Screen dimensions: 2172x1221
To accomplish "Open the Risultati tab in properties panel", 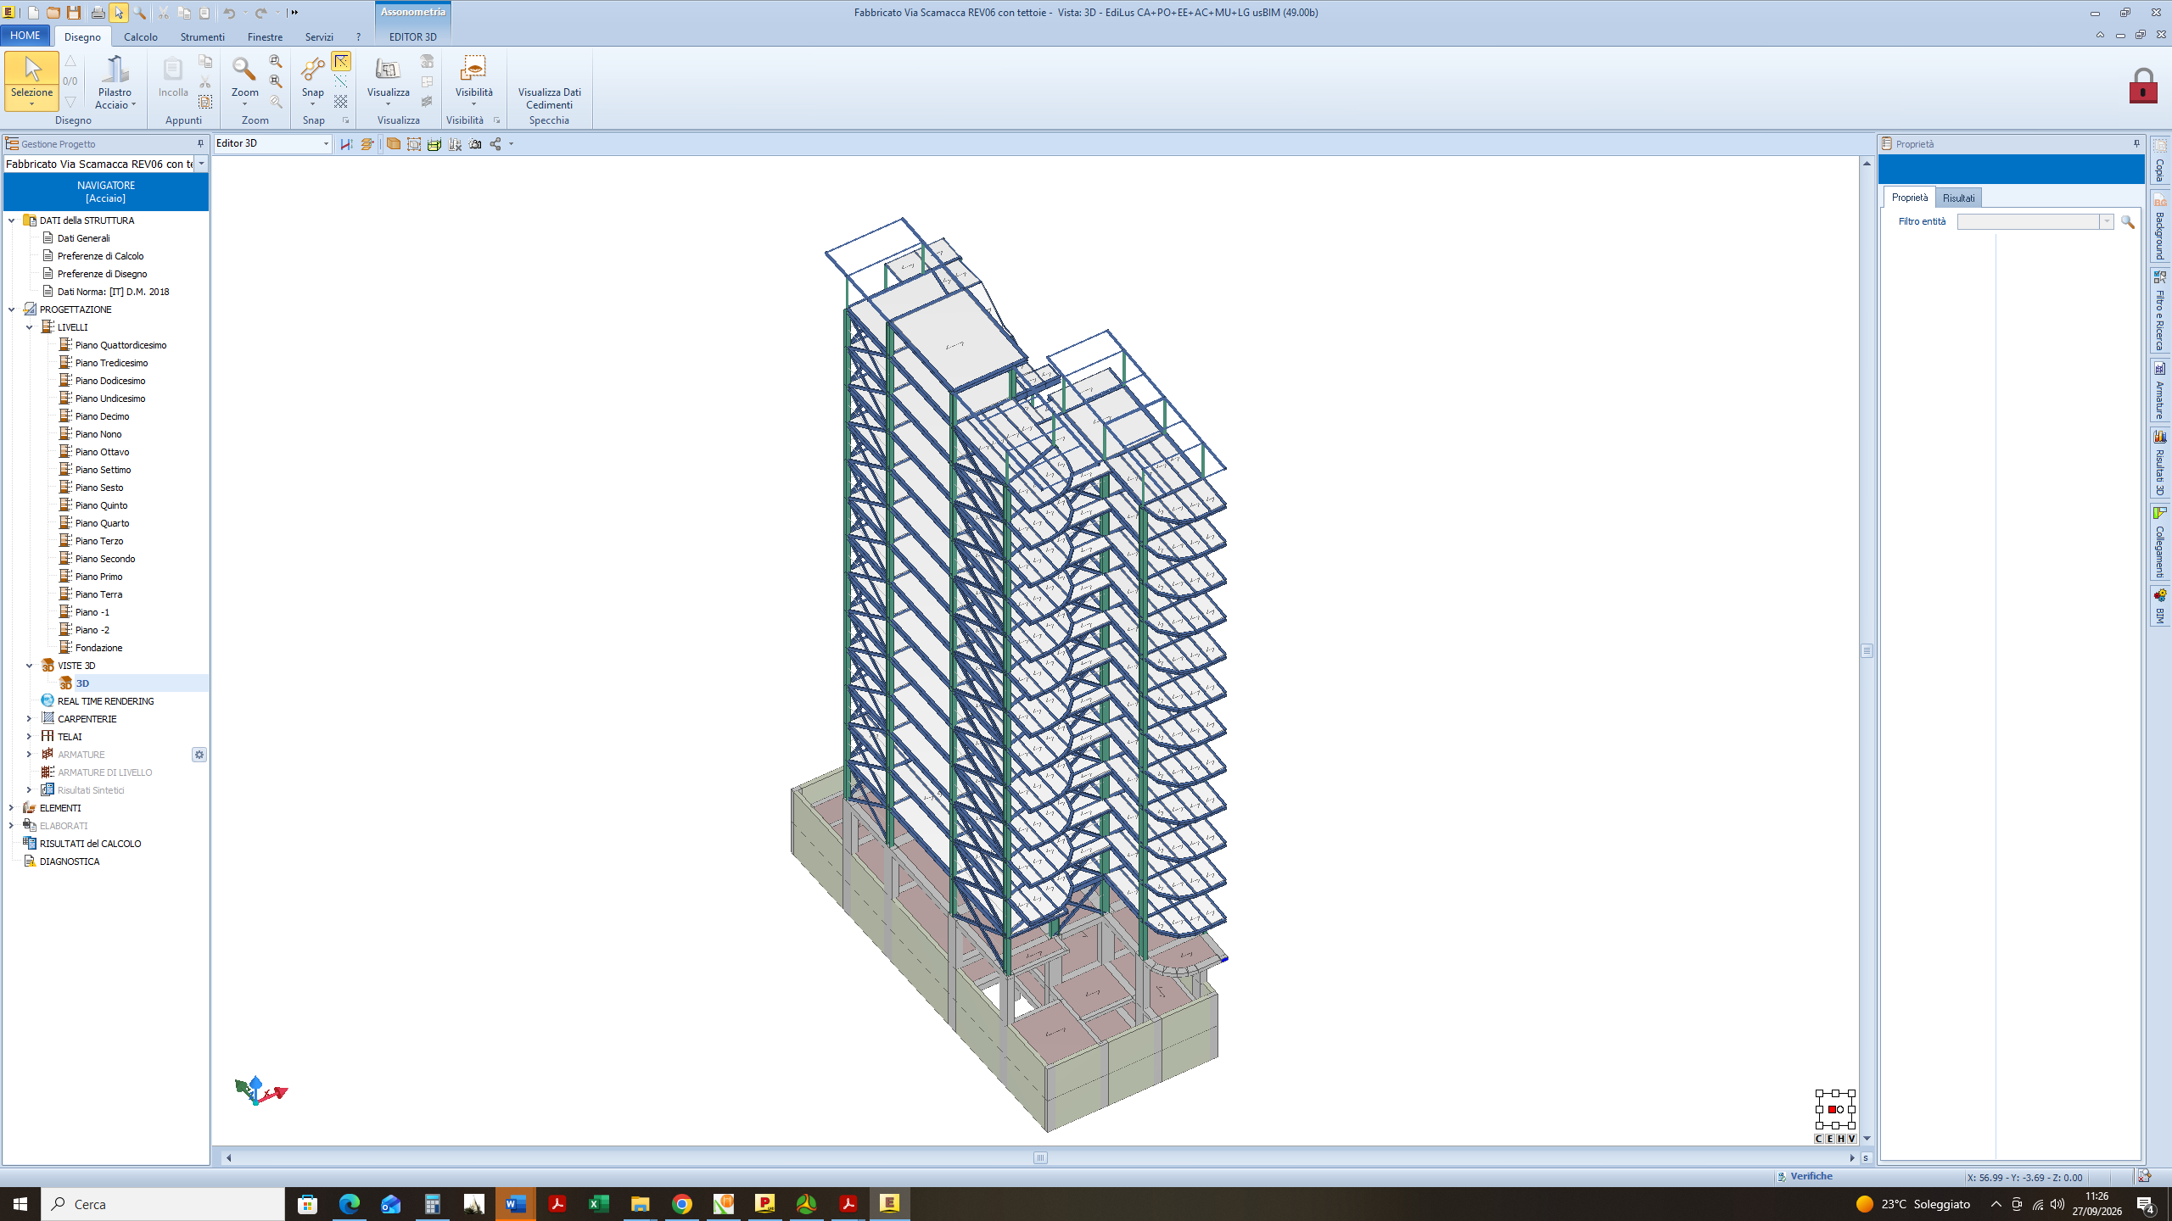I will click(x=1958, y=198).
